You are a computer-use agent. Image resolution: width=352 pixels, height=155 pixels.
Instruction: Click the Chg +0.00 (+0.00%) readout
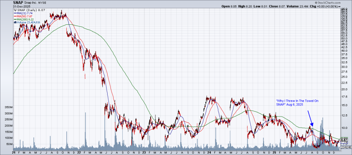point(333,6)
